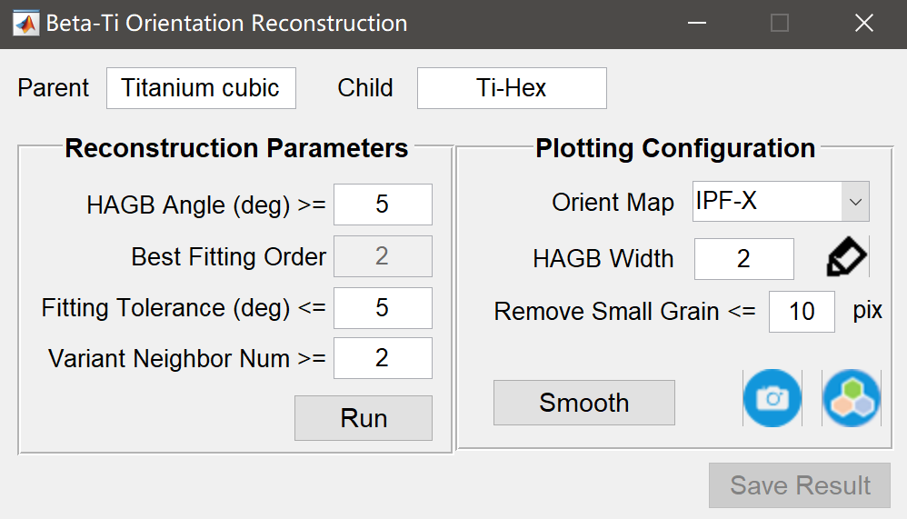Select the Parent phase field Titanium cubic
The image size is (907, 519).
201,88
